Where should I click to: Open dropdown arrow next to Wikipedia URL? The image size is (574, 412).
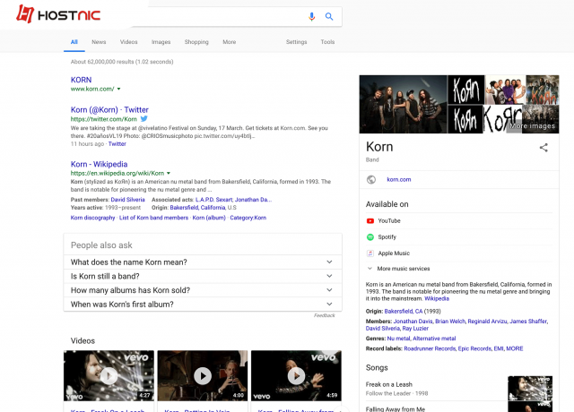pyautogui.click(x=169, y=173)
